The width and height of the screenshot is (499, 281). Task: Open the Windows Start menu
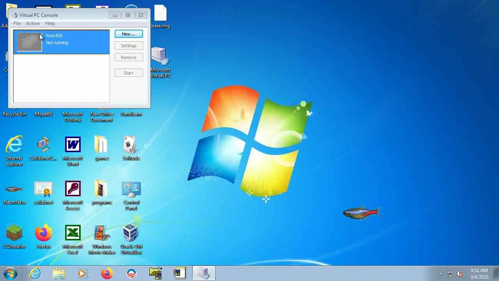tap(10, 274)
